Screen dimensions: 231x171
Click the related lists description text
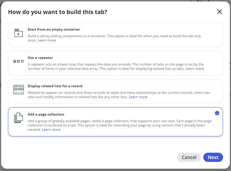point(119,95)
